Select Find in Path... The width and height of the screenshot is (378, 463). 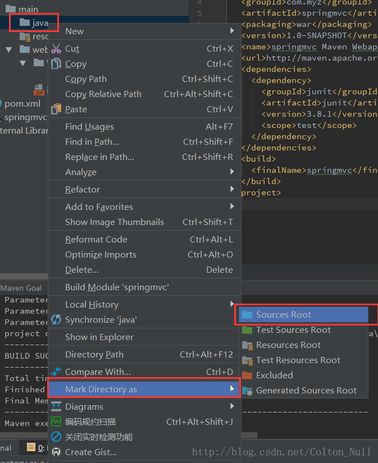[x=144, y=142]
